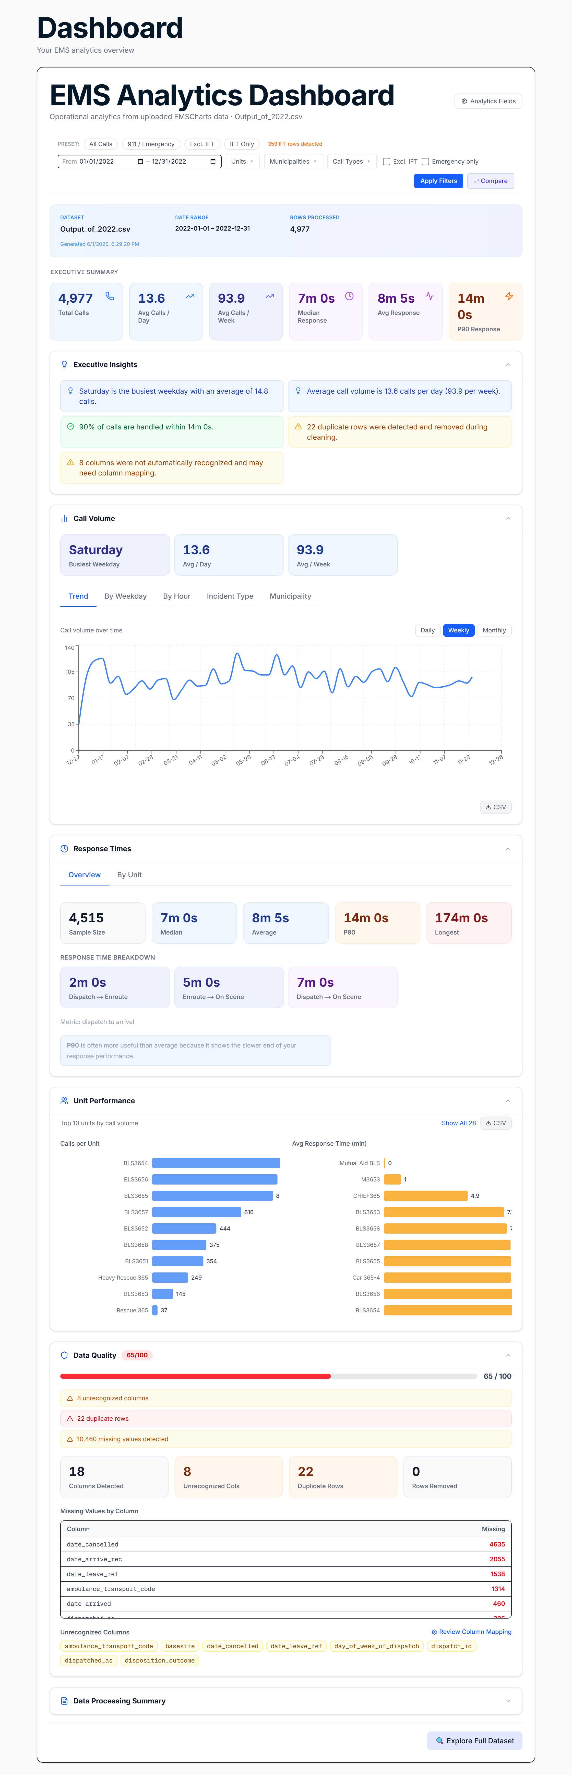Image resolution: width=572 pixels, height=1775 pixels.
Task: Click the shield icon beside Data Quality
Action: 65,1355
